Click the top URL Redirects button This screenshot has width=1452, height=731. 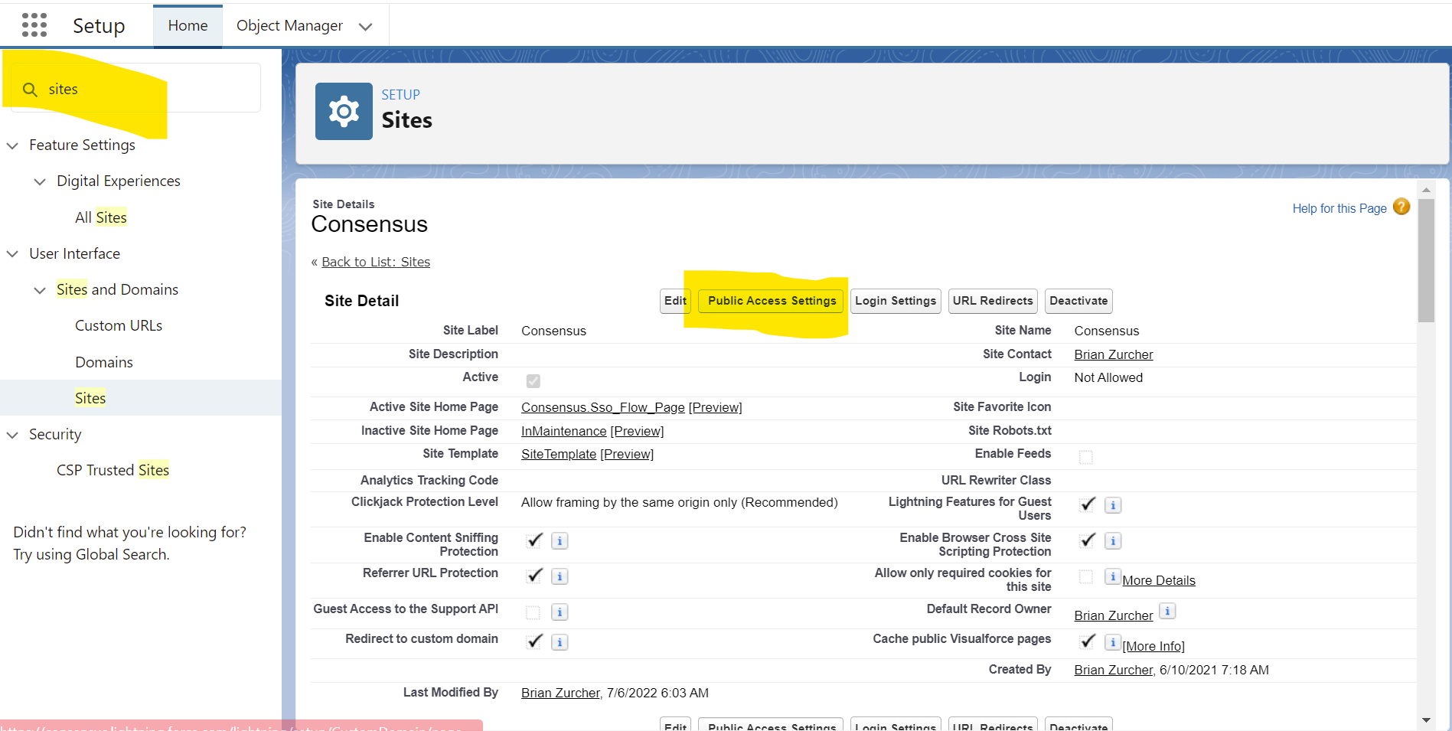pos(993,301)
